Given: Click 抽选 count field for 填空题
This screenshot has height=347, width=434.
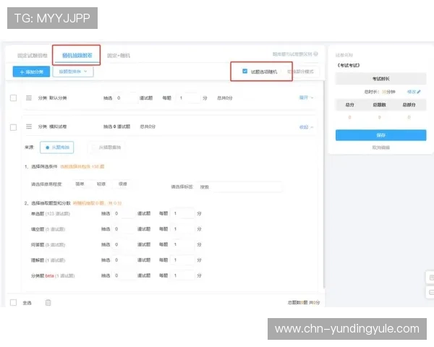Looking at the screenshot, I should (124, 229).
